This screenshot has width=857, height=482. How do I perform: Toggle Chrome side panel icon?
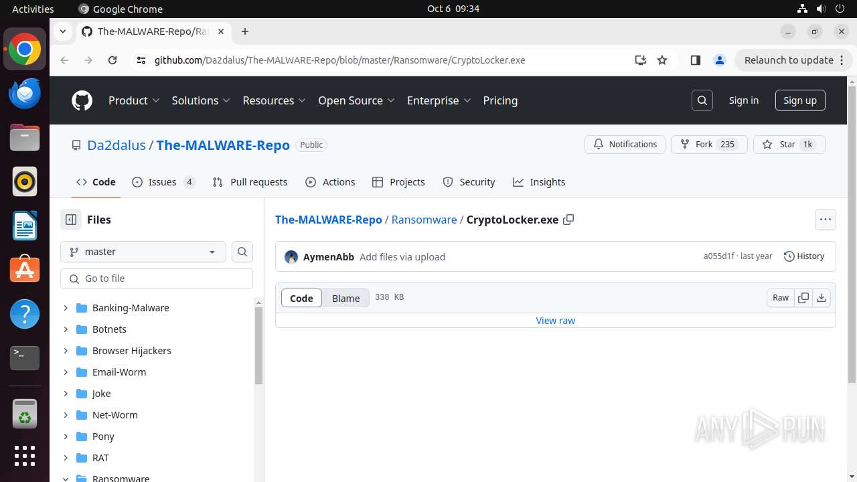695,60
